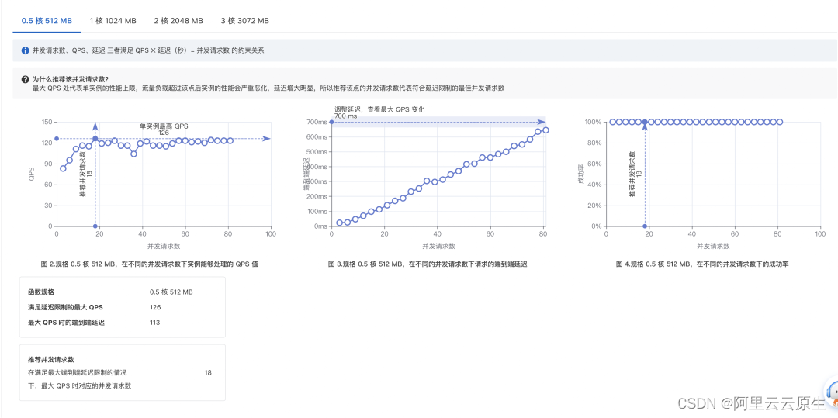The image size is (838, 418).
Task: Click the 700 ms latency slider handle
Action: [331, 122]
